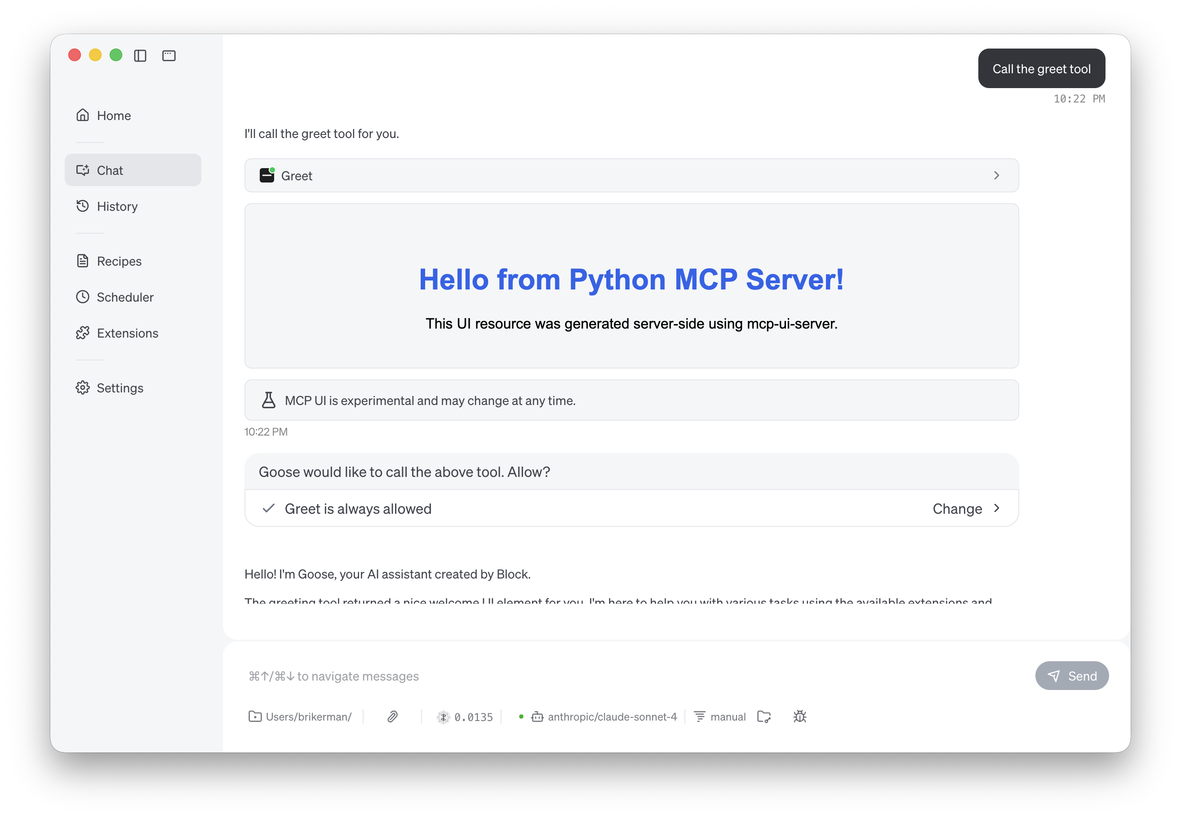The image size is (1181, 819).
Task: Open the manual mode dropdown
Action: click(x=727, y=717)
